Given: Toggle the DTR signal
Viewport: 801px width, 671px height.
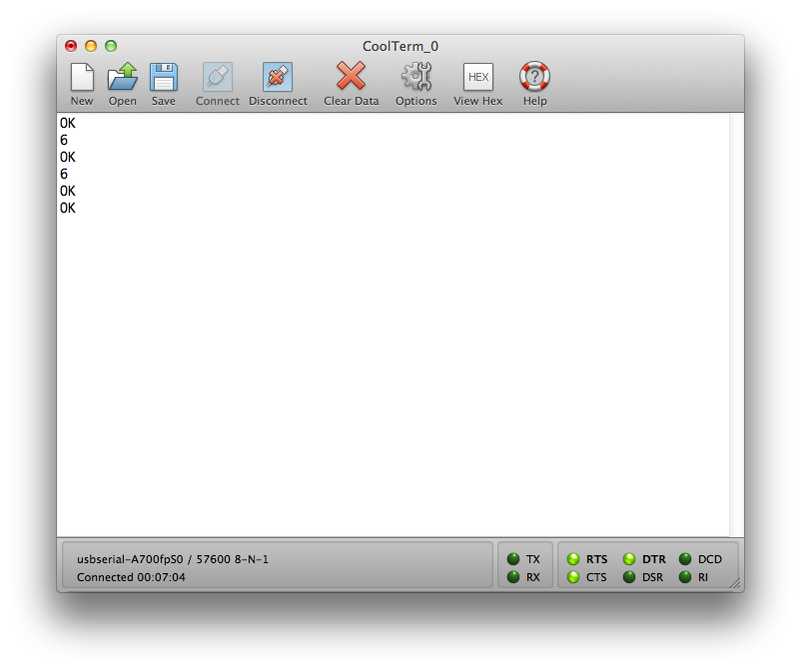Looking at the screenshot, I should (x=630, y=559).
